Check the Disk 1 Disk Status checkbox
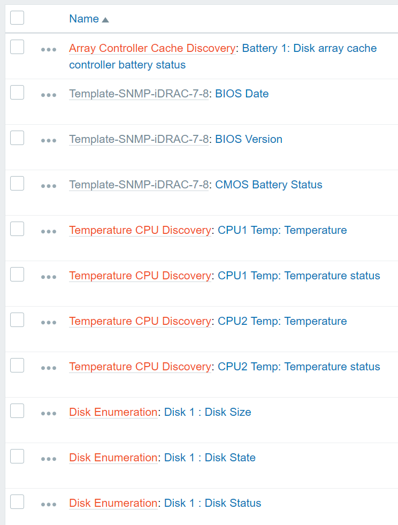 pos(17,502)
